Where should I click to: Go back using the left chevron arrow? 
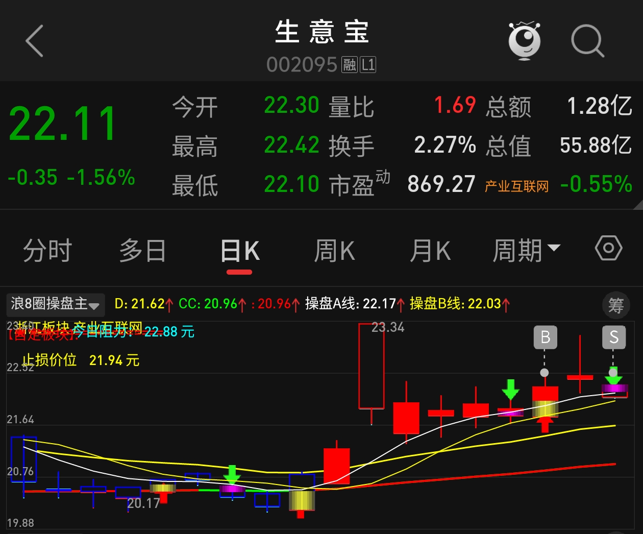[x=34, y=41]
